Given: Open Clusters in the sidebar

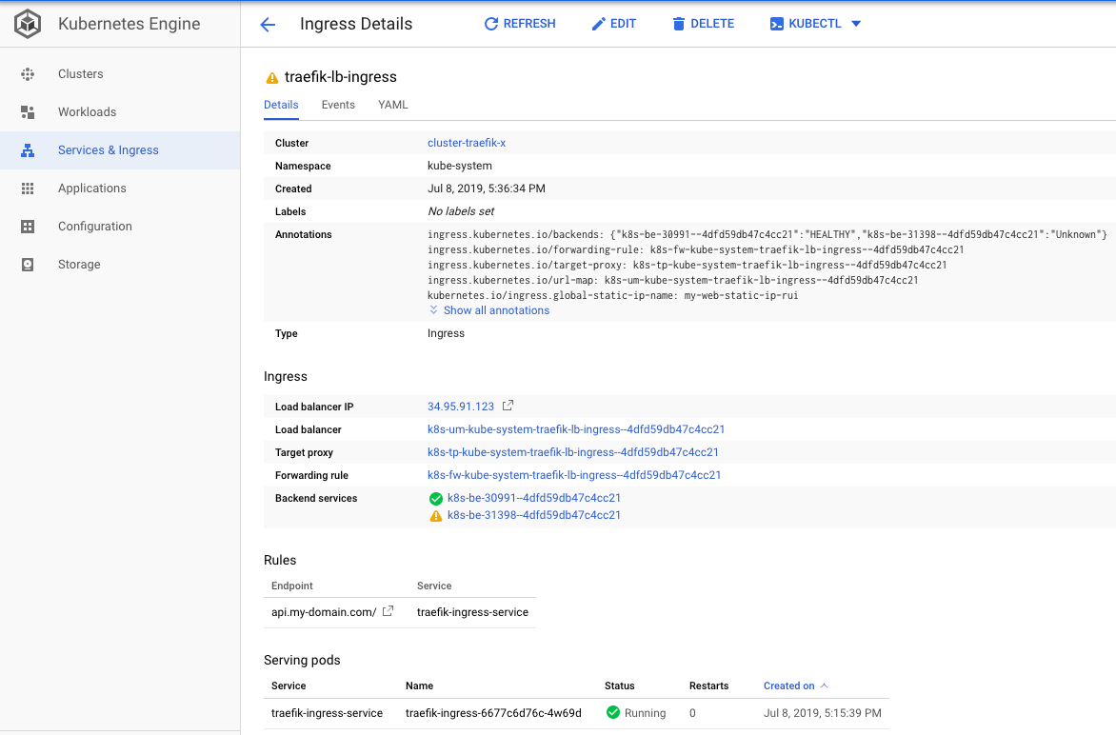Looking at the screenshot, I should point(80,74).
